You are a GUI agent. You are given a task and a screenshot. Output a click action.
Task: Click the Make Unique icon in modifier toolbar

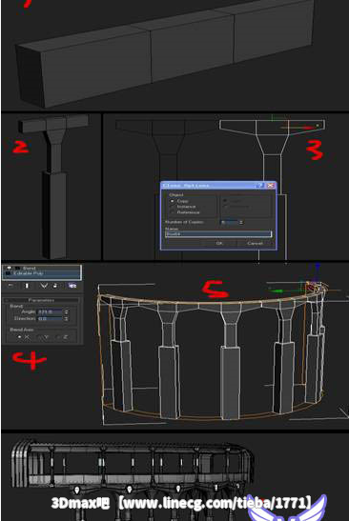click(x=44, y=286)
